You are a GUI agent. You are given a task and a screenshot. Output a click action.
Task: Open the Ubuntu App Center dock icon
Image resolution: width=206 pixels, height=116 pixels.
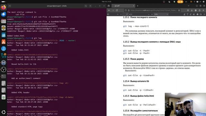[4, 42]
